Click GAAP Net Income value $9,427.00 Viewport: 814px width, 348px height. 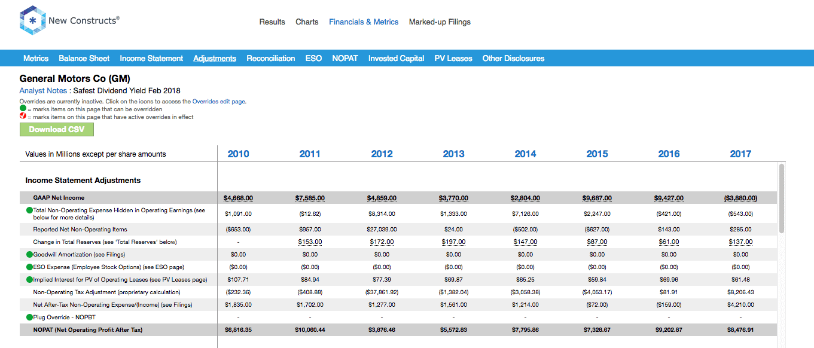[x=669, y=198]
